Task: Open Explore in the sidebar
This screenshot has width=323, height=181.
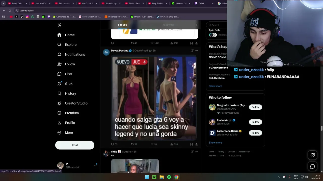Action: point(67,44)
